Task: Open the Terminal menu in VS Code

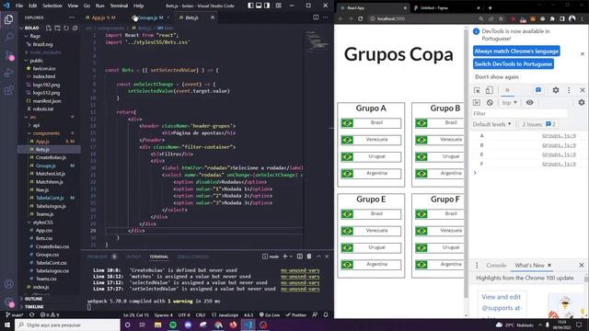Action: pos(119,6)
